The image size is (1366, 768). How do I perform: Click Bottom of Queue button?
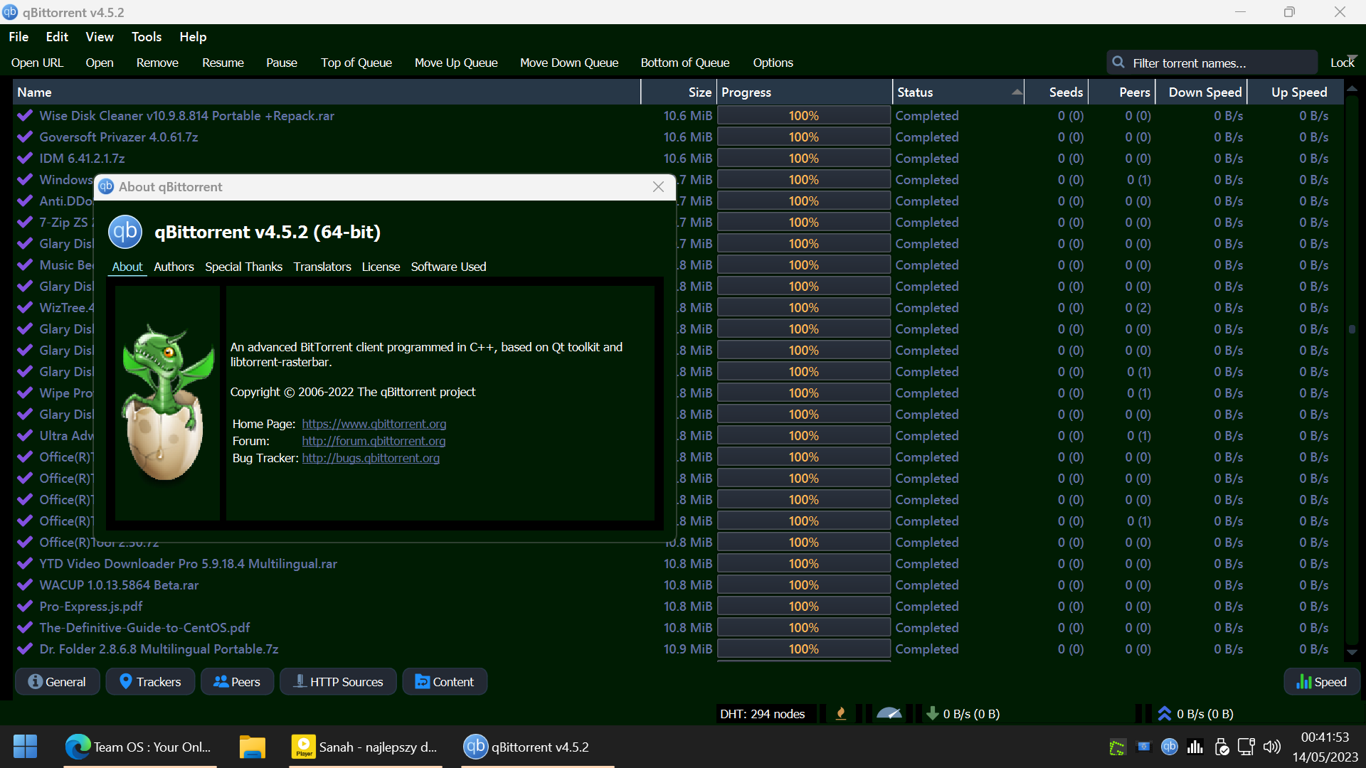[x=685, y=63]
